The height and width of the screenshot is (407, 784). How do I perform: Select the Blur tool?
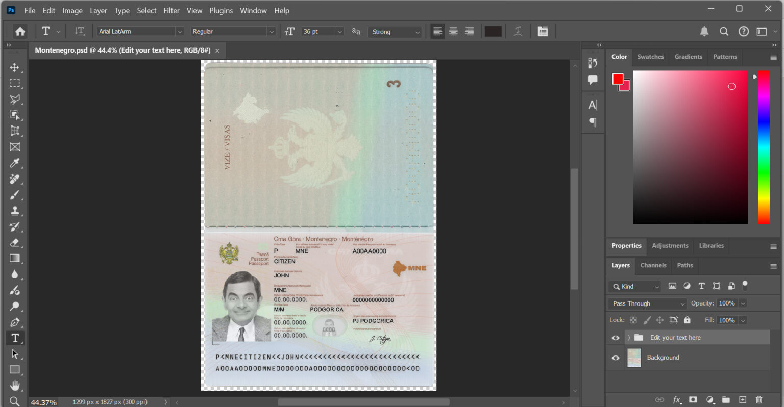point(15,274)
